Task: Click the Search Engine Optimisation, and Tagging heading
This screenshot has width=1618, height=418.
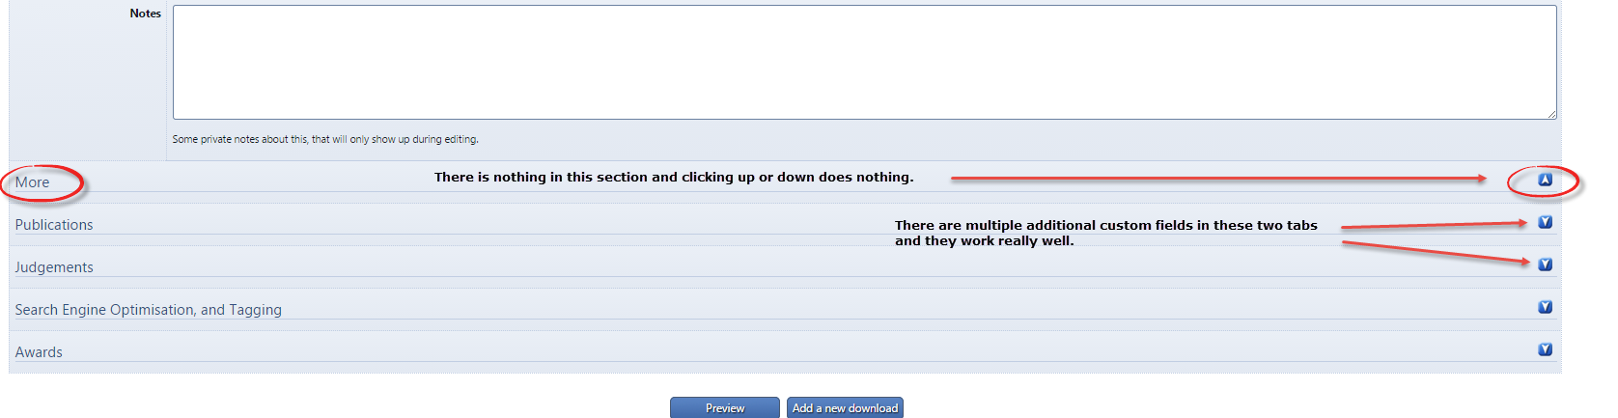Action: click(148, 310)
